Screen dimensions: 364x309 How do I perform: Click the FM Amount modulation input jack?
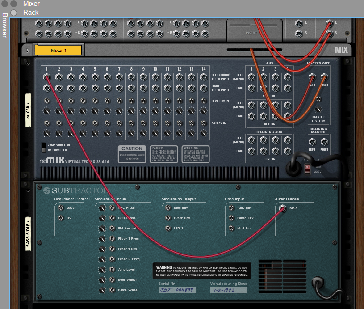[x=113, y=229]
